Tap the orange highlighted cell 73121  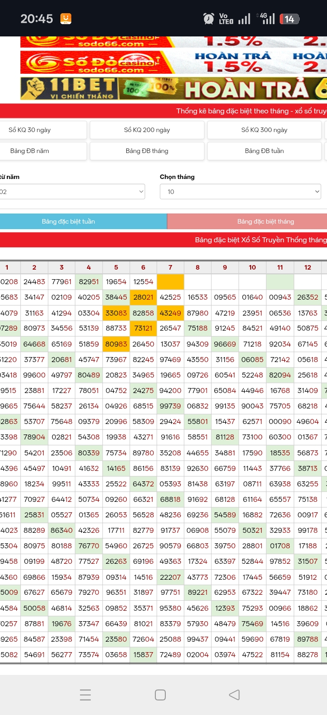tap(143, 328)
